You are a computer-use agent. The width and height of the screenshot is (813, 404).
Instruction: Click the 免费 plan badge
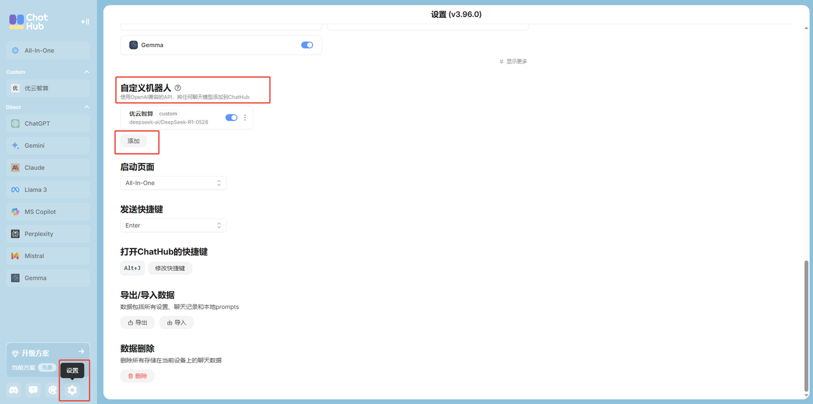pyautogui.click(x=46, y=368)
